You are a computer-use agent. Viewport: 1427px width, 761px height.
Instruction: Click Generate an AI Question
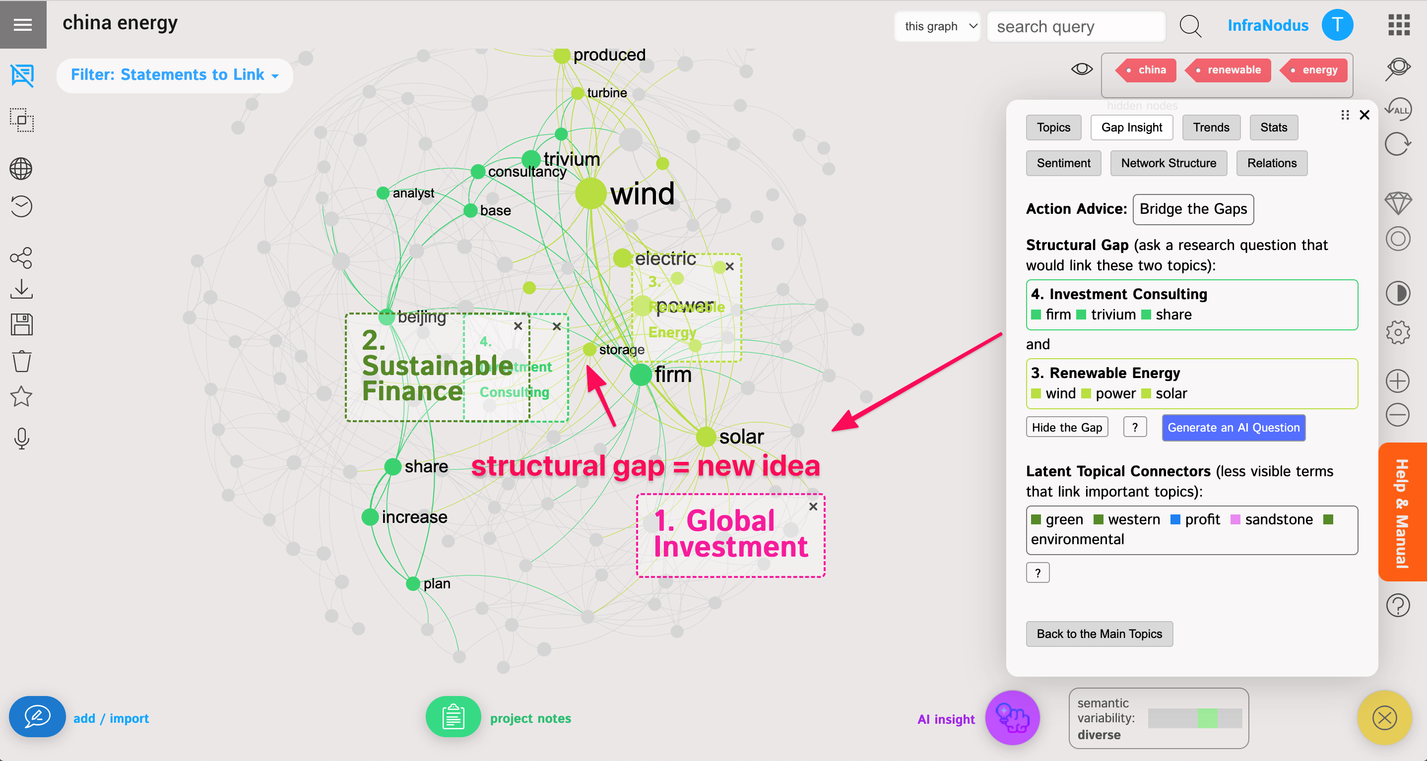[x=1233, y=427]
